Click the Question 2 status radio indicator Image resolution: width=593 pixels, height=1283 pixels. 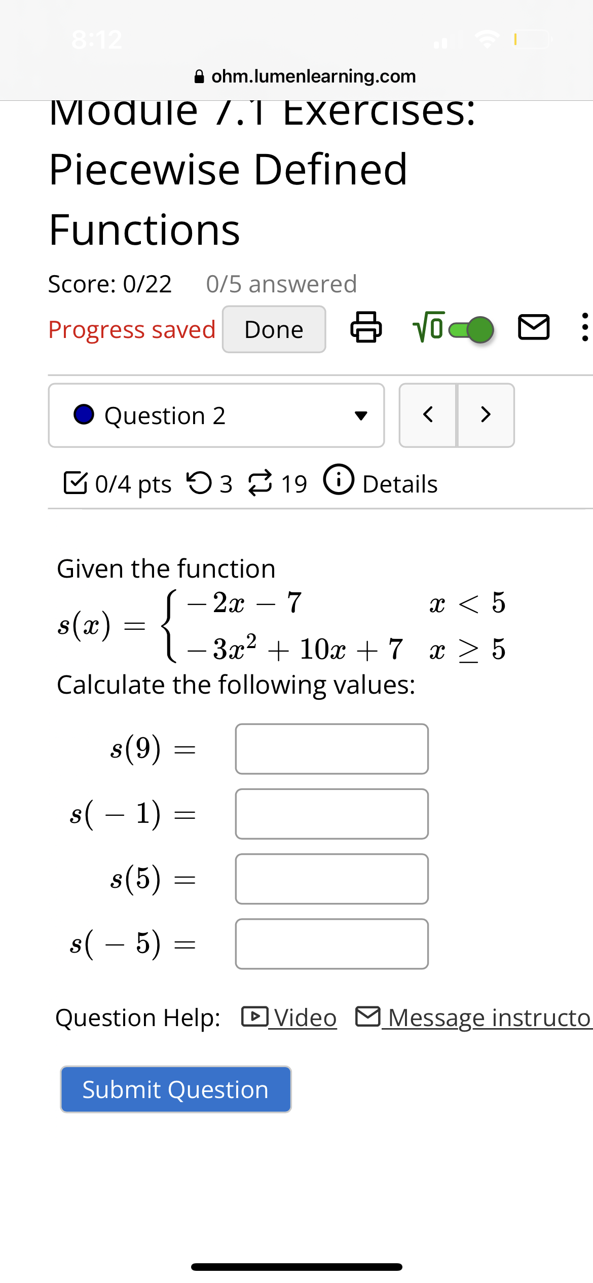tap(84, 414)
